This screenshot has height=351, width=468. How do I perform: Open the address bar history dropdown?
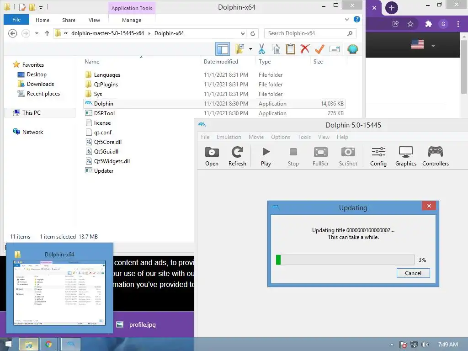243,33
